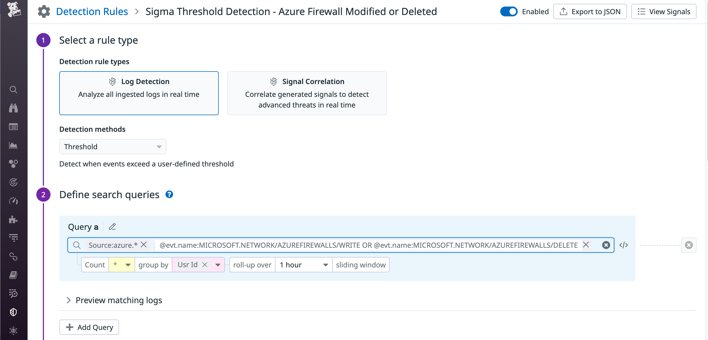The width and height of the screenshot is (708, 340).
Task: Remove the Usr Id group-by tag
Action: click(x=205, y=264)
